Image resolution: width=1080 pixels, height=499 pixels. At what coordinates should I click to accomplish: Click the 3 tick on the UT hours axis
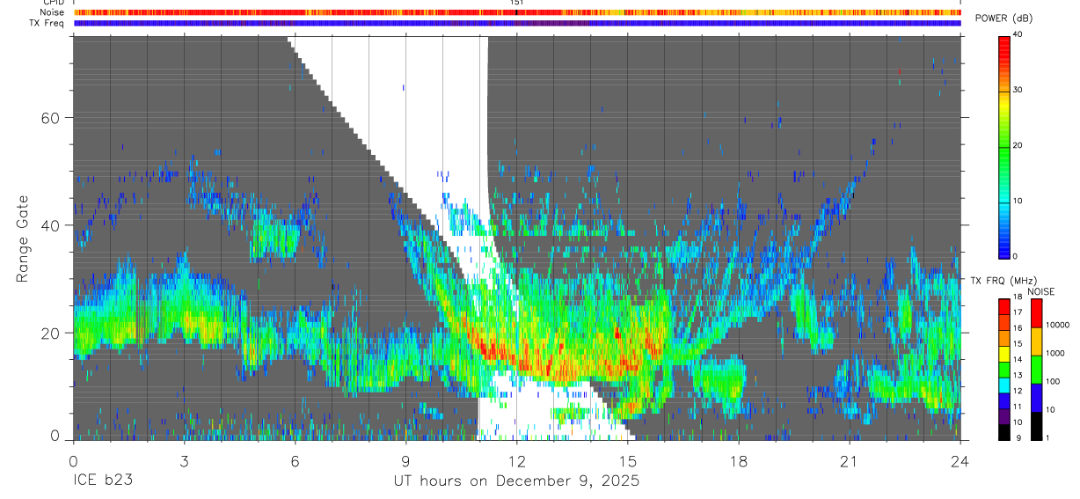tap(184, 461)
